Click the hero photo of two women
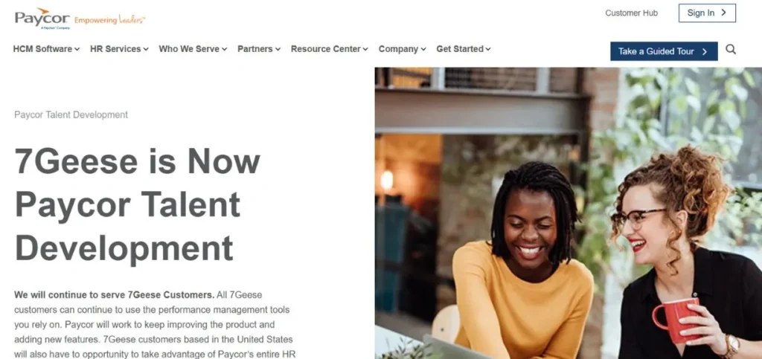Screen dimensions: 762x359 point(568,213)
